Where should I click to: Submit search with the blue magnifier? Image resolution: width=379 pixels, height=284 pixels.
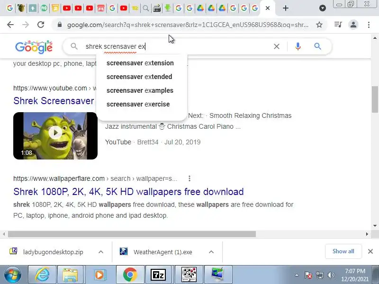317,46
